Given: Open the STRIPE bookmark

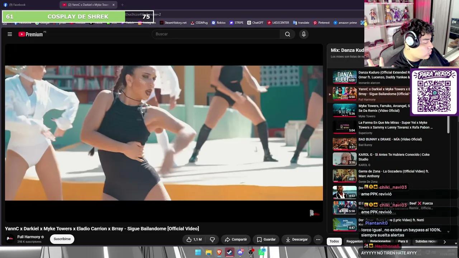Looking at the screenshot, I should coord(236,23).
